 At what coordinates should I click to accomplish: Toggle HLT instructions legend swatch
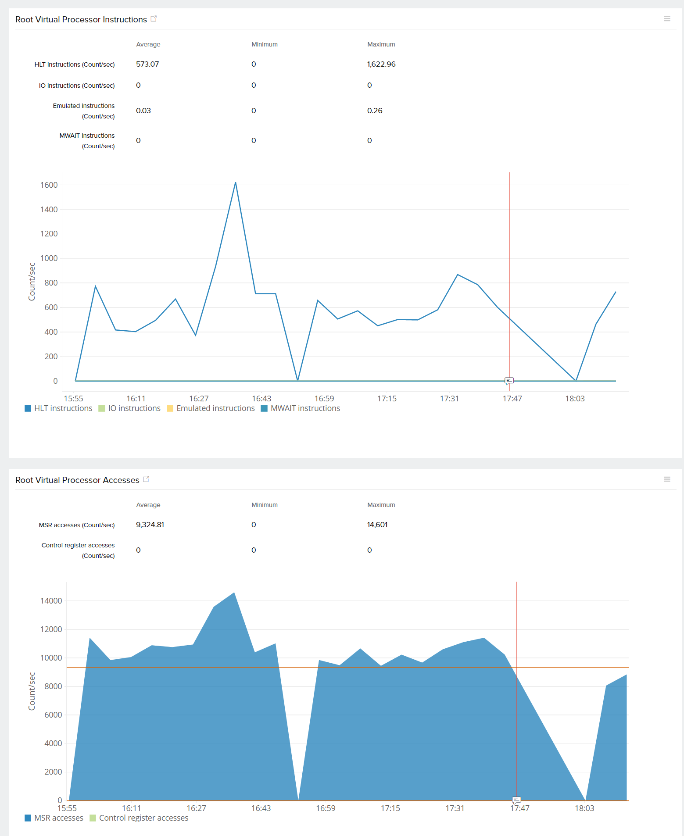click(28, 408)
